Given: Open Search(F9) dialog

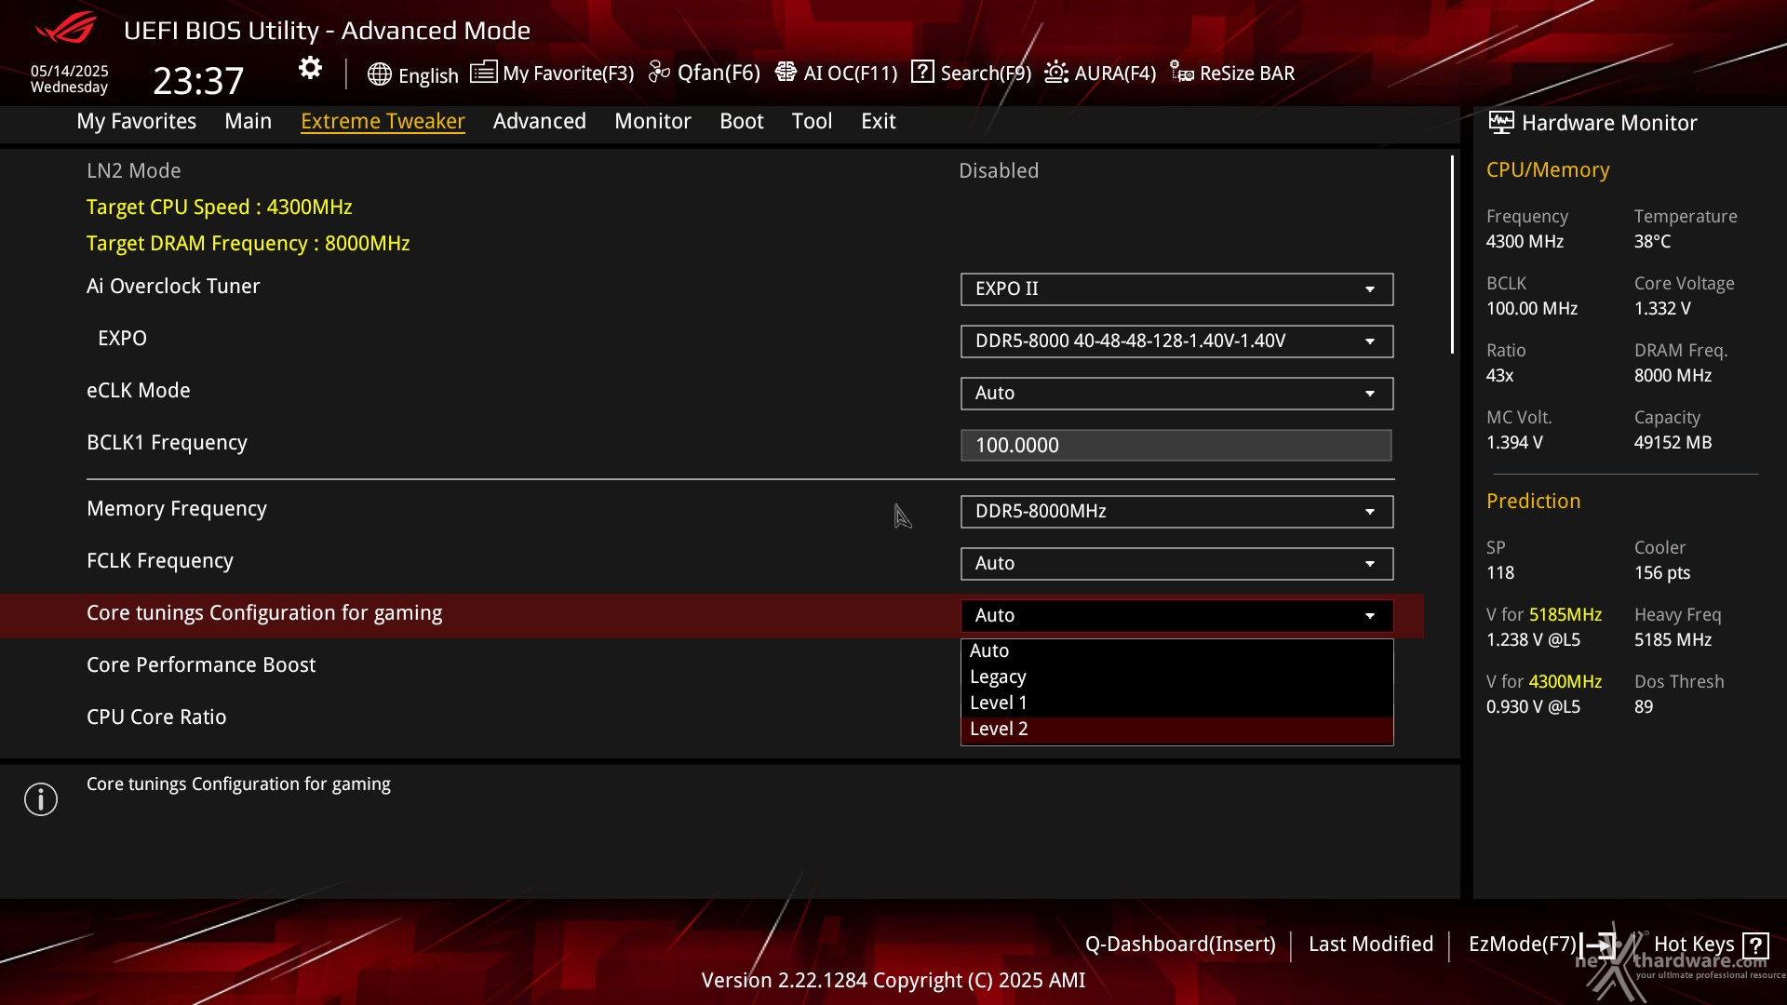Looking at the screenshot, I should coord(972,73).
